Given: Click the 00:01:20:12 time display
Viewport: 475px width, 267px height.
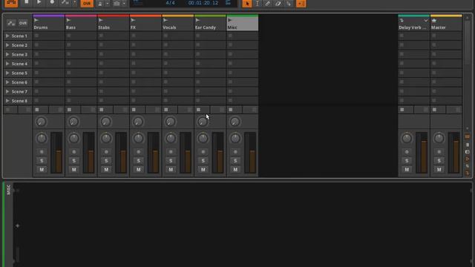Looking at the screenshot, I should tap(203, 3).
